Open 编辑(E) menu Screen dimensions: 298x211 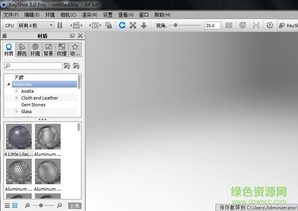click(32, 15)
